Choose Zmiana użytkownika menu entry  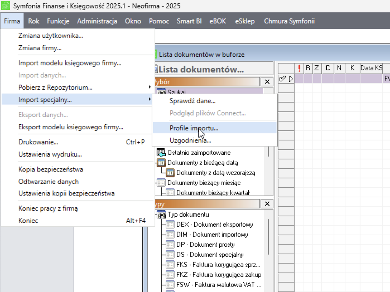click(x=78, y=36)
